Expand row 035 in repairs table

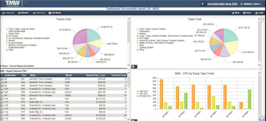click(2, 79)
